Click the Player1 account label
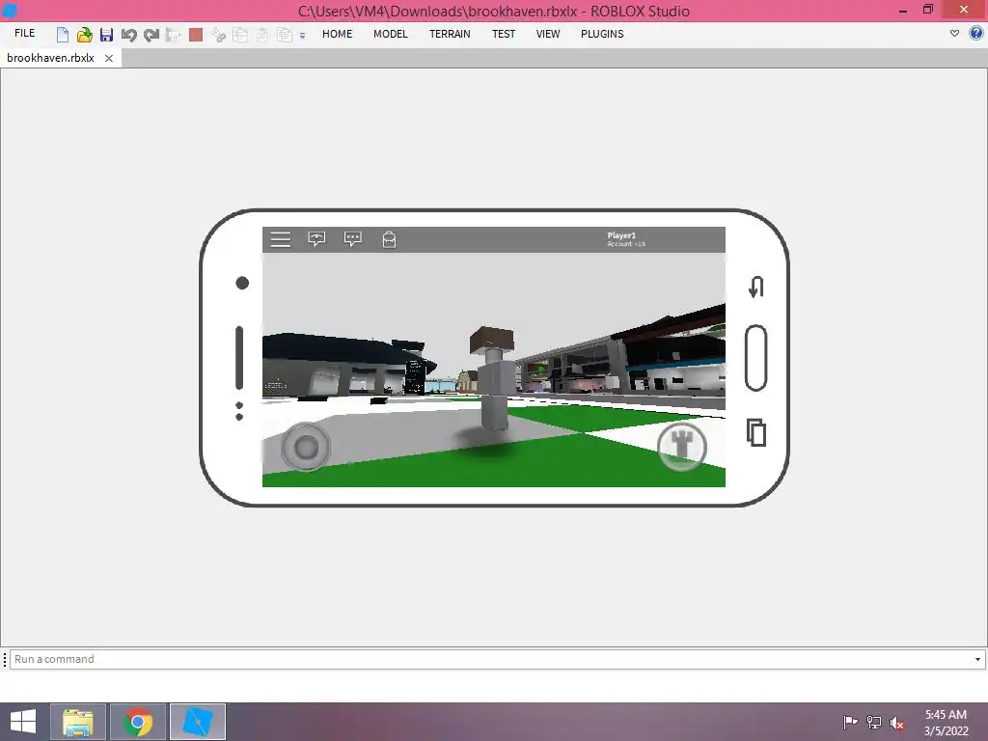 click(625, 239)
